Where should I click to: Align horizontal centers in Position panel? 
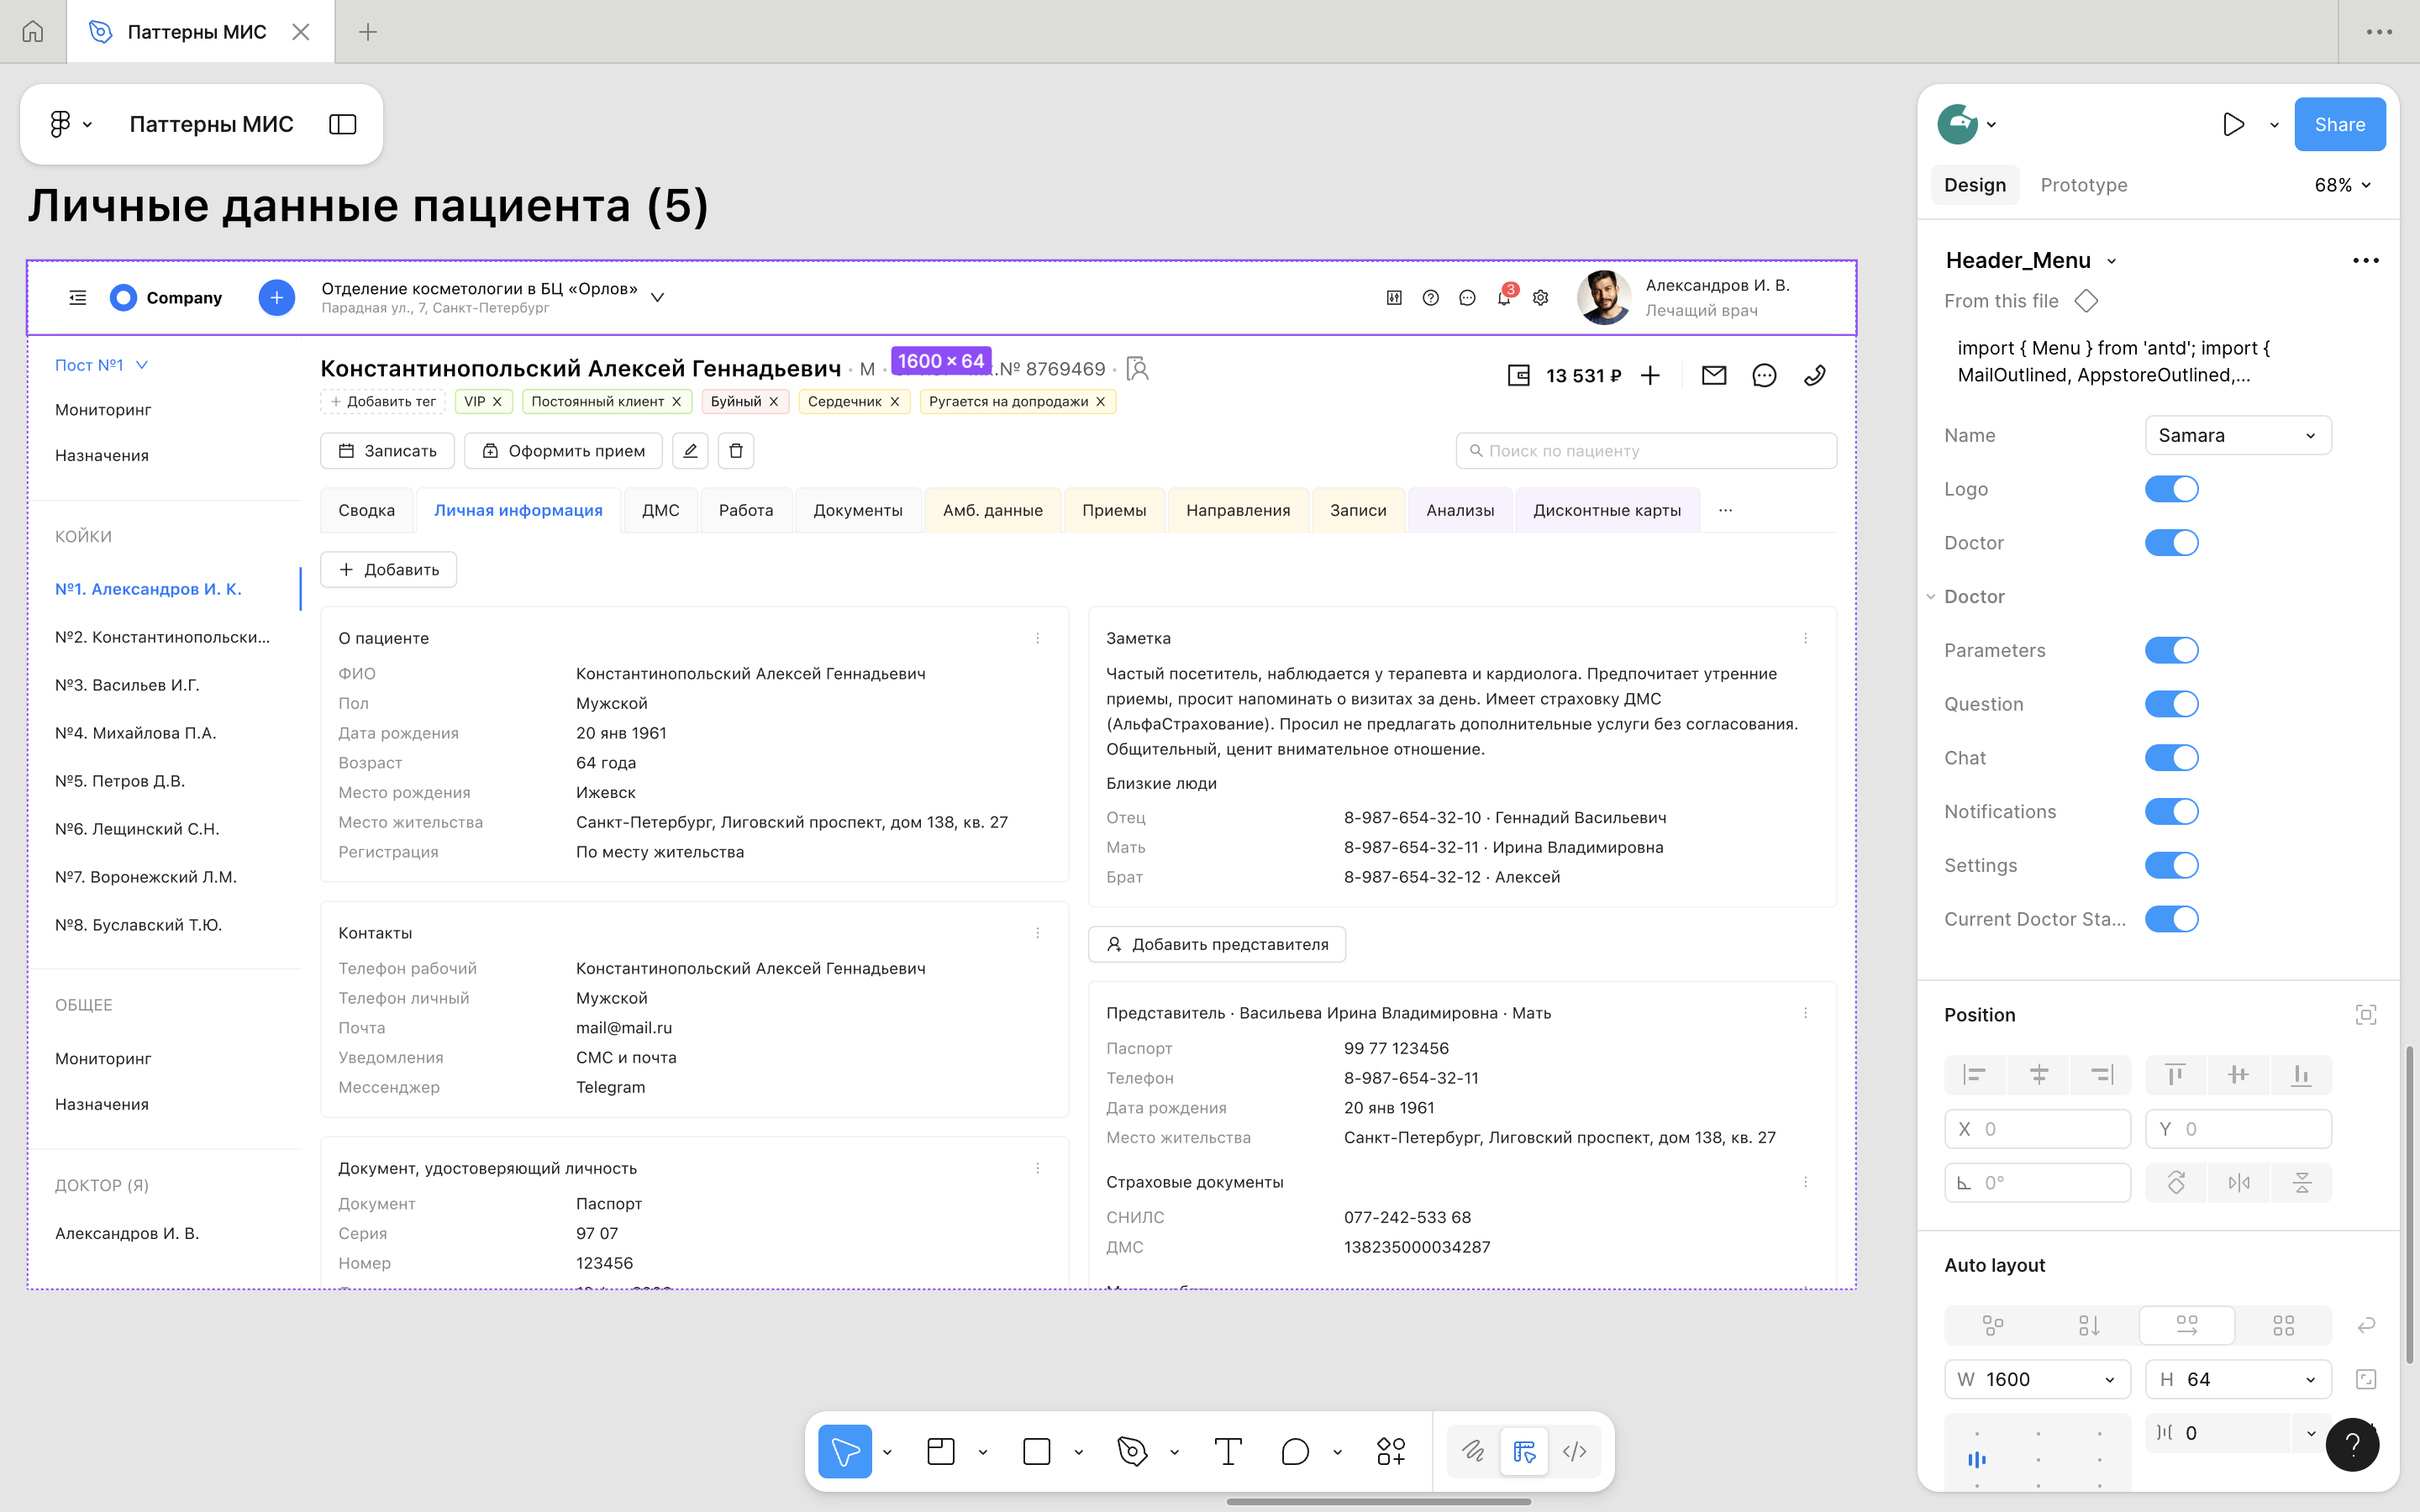[x=2038, y=1074]
